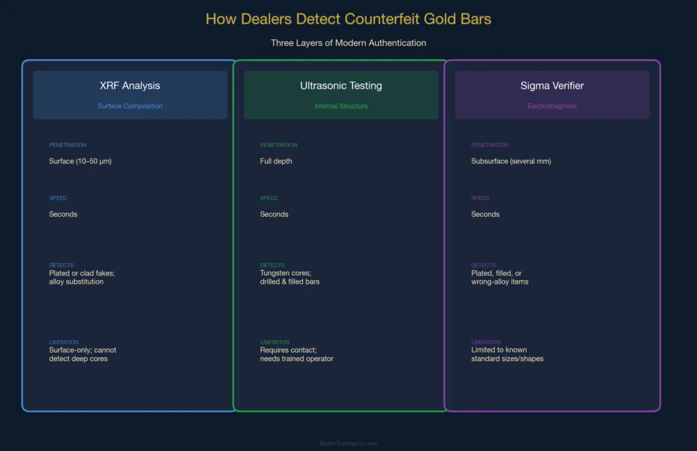Click the PENETRATION label under XRF Analysis
The image size is (697, 451).
pyautogui.click(x=68, y=145)
